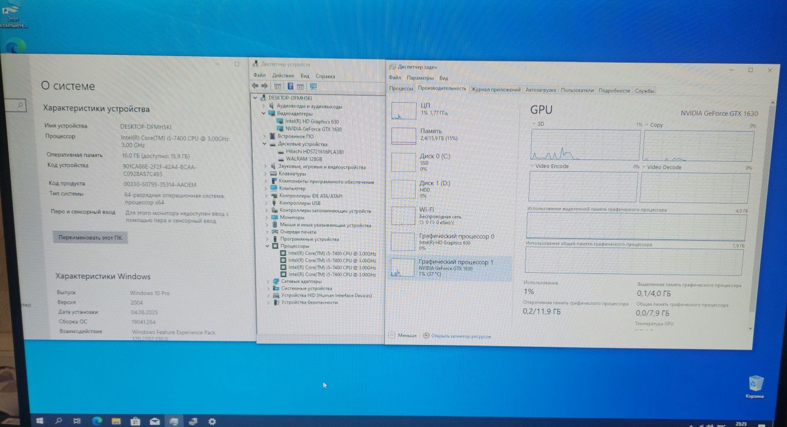Expand the Сетевые адаптеры category
This screenshot has width=787, height=427.
pos(268,282)
